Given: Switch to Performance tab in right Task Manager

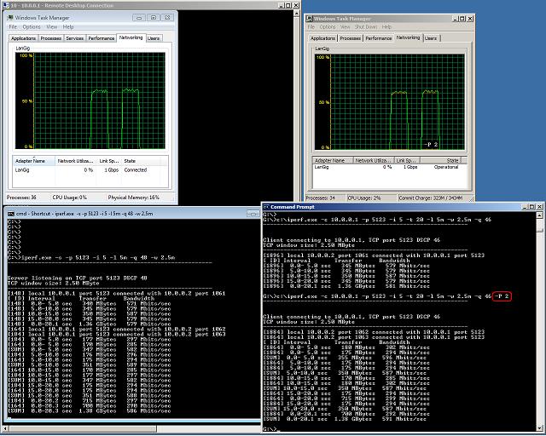Looking at the screenshot, I should coord(378,38).
